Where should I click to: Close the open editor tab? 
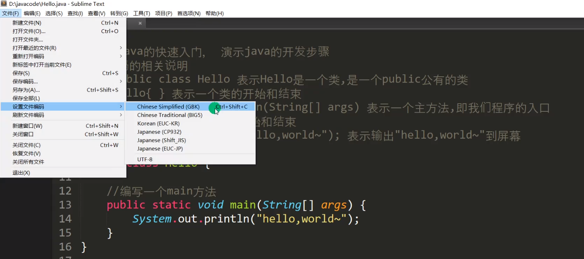coord(140,23)
